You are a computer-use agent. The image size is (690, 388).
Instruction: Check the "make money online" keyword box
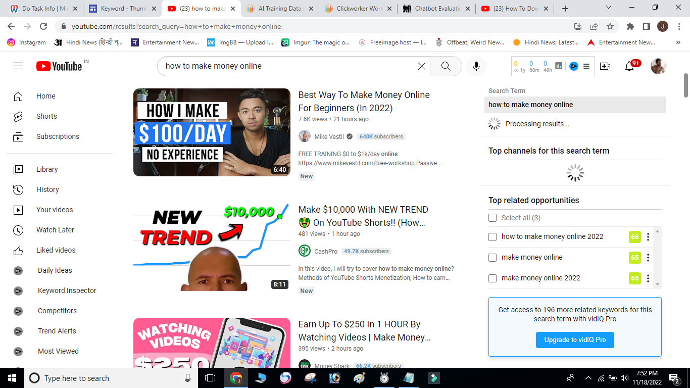tap(492, 257)
